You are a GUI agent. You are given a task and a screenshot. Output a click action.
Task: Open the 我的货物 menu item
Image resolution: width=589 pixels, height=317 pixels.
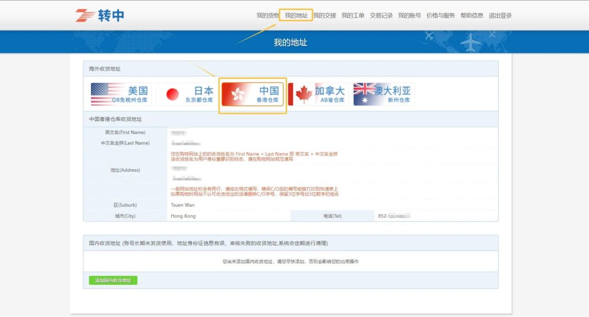267,16
